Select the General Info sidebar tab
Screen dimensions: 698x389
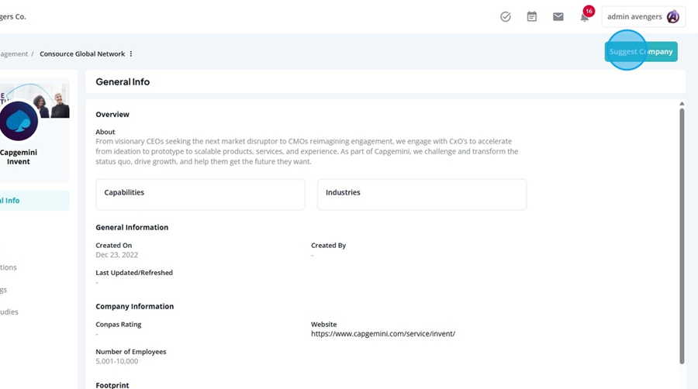click(34, 201)
